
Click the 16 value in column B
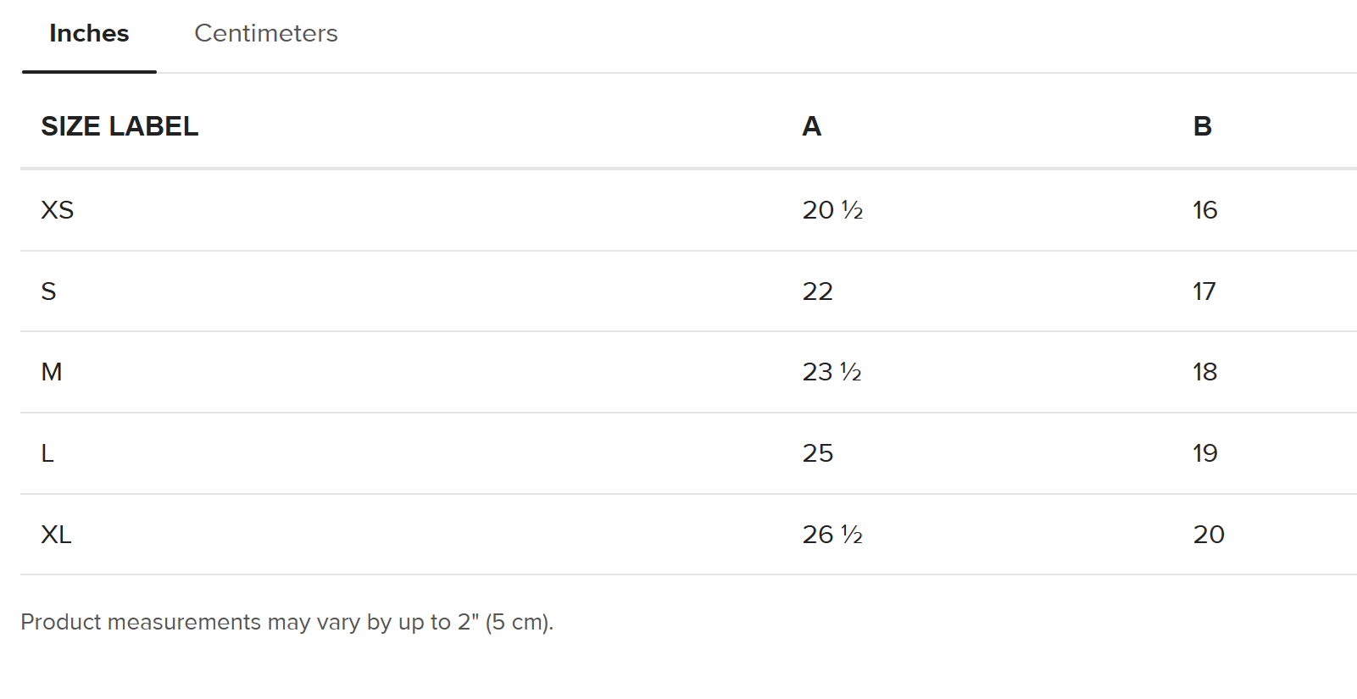click(x=1204, y=210)
